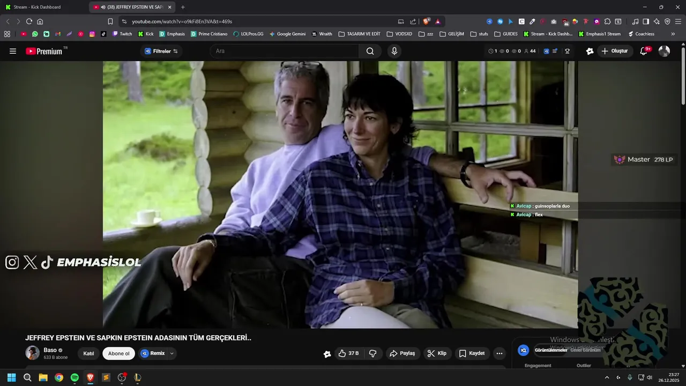Open Prime Cristiano bookmark
This screenshot has height=386, width=686.
pyautogui.click(x=209, y=34)
